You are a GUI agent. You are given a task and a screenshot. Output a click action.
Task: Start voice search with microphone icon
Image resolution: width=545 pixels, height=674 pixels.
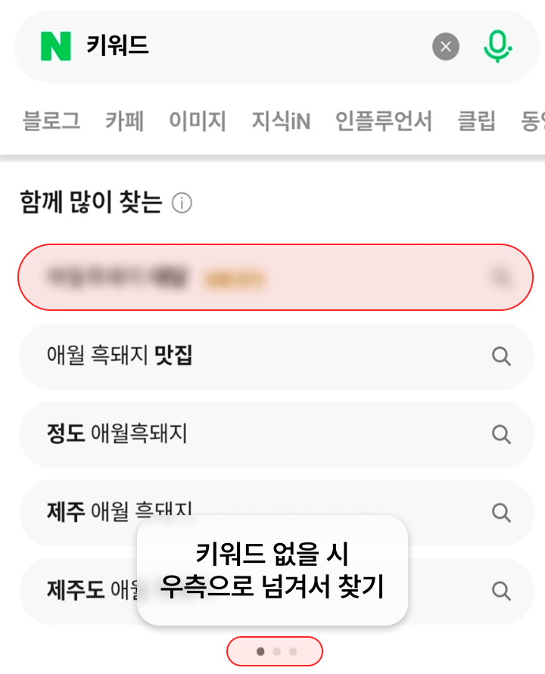tap(497, 46)
